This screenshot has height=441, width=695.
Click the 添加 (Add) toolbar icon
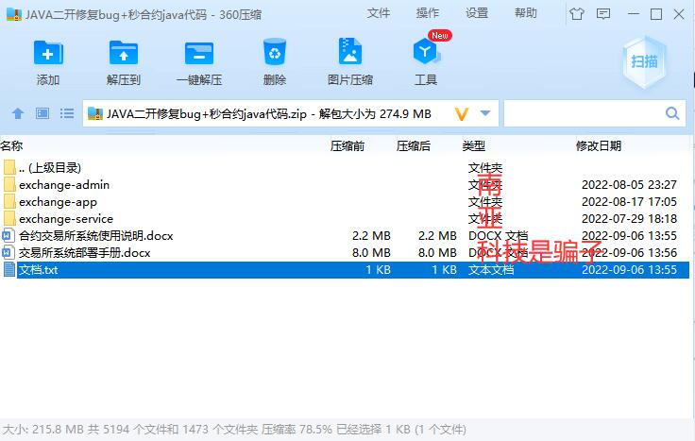tap(48, 55)
